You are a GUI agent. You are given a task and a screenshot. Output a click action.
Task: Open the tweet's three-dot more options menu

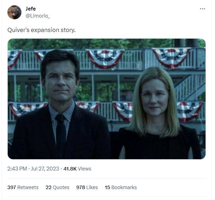pos(202,9)
